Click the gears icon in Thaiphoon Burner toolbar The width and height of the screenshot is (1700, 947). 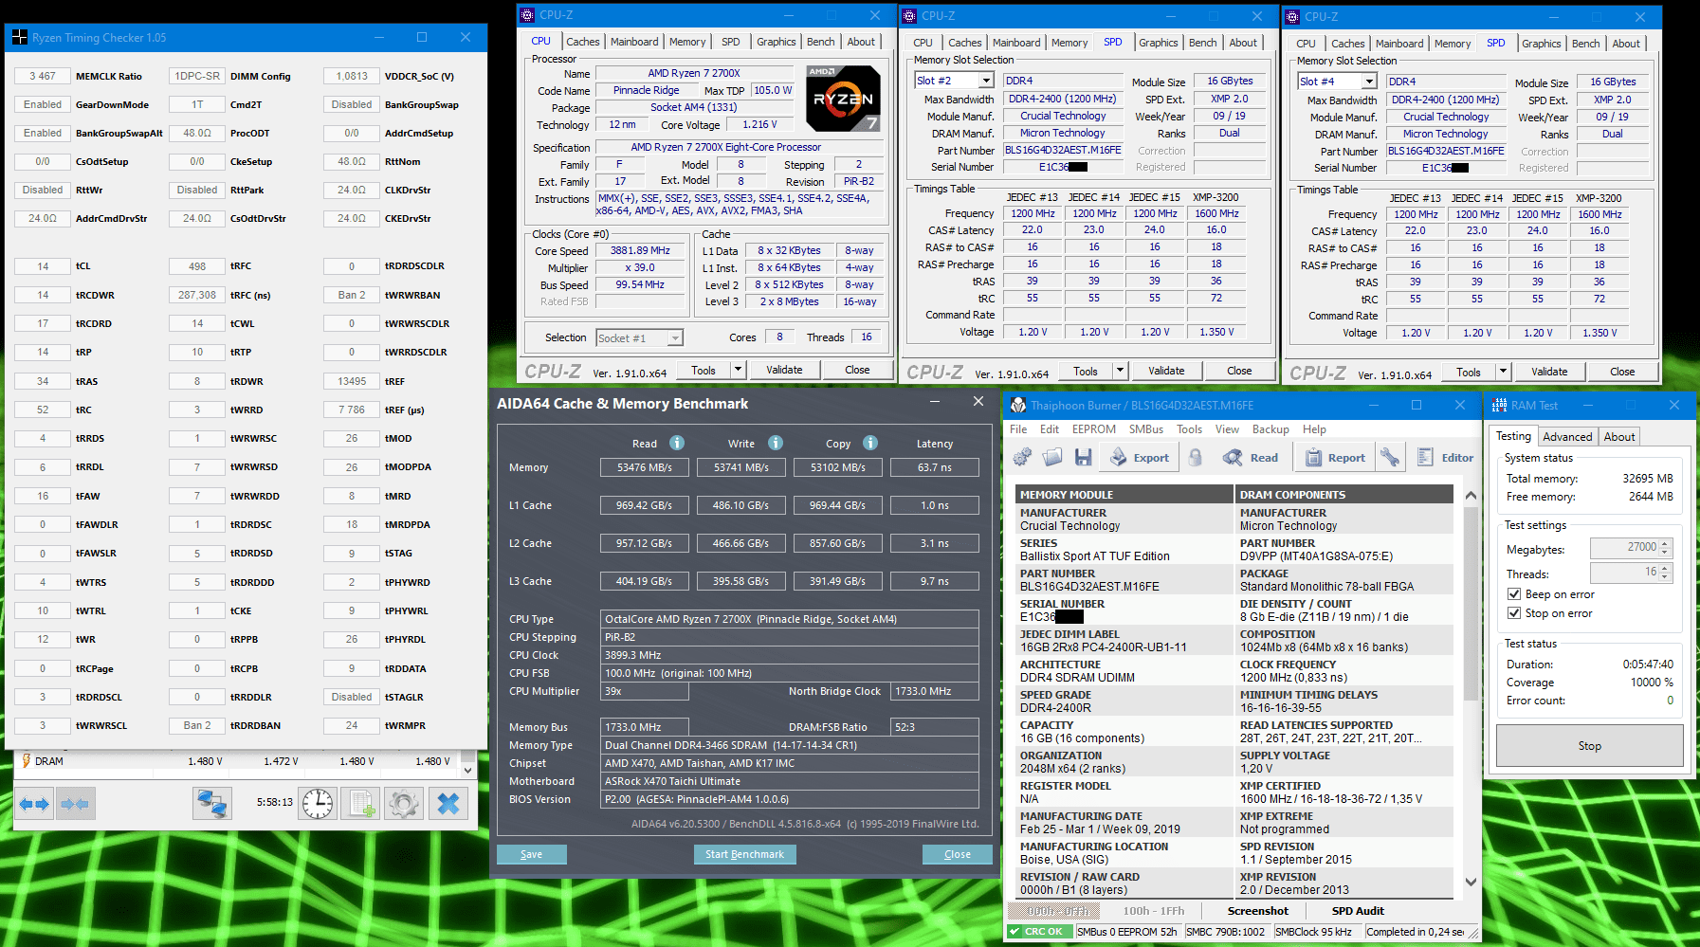[x=1022, y=457]
